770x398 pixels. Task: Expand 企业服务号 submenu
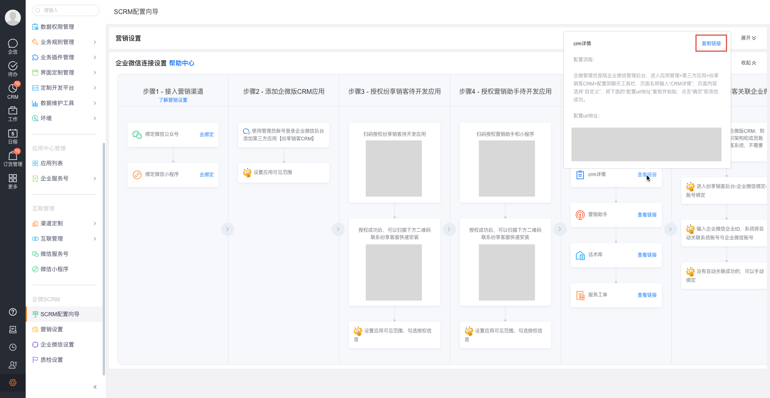coord(95,178)
